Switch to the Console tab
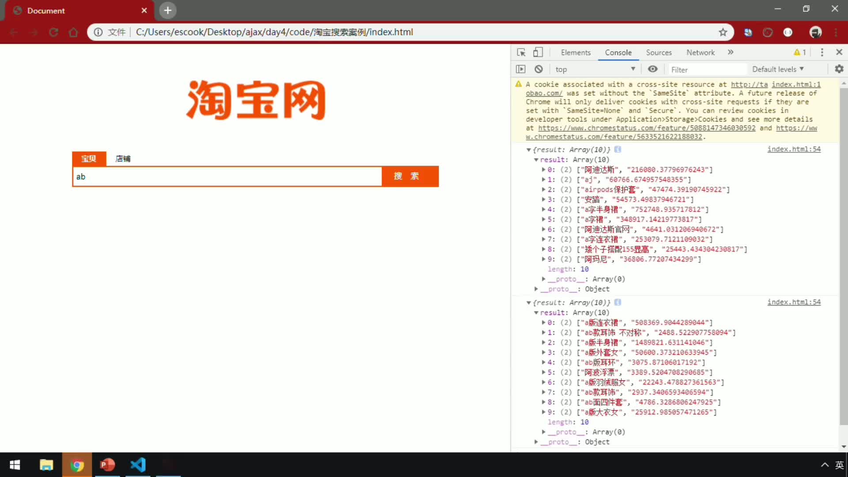 point(618,53)
